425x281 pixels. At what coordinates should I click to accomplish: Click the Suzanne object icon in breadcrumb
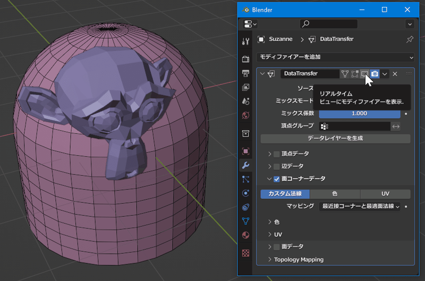[261, 39]
